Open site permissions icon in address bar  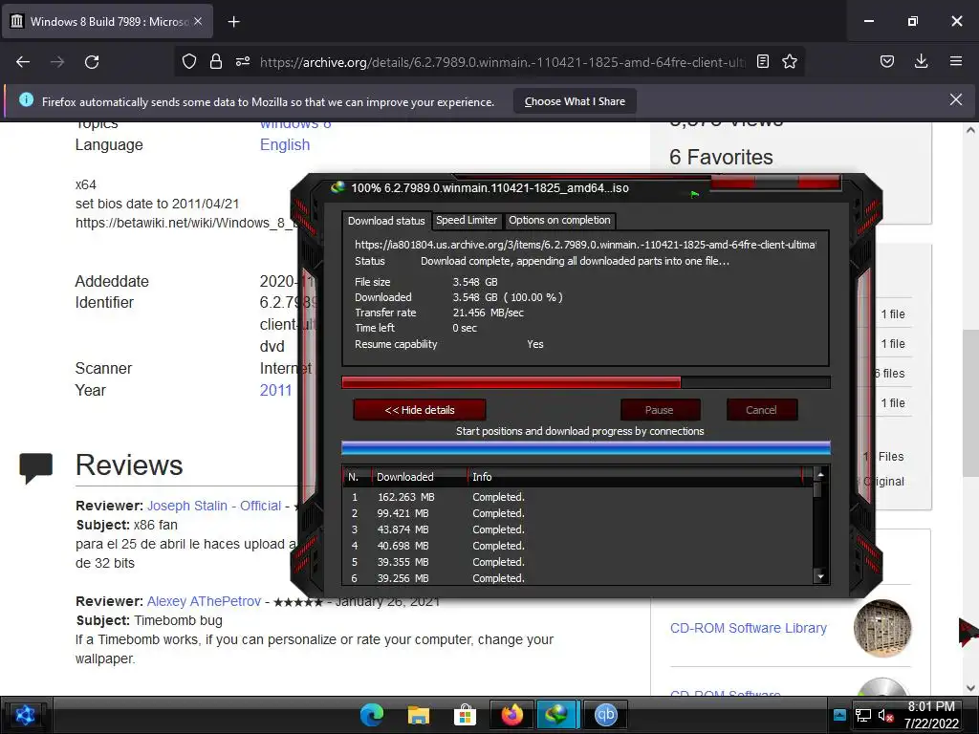click(242, 61)
